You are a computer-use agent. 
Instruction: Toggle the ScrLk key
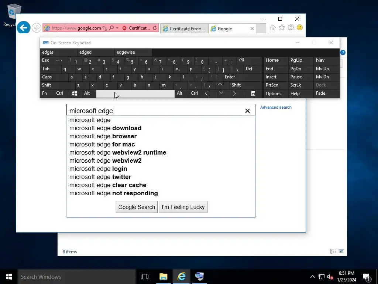300,85
